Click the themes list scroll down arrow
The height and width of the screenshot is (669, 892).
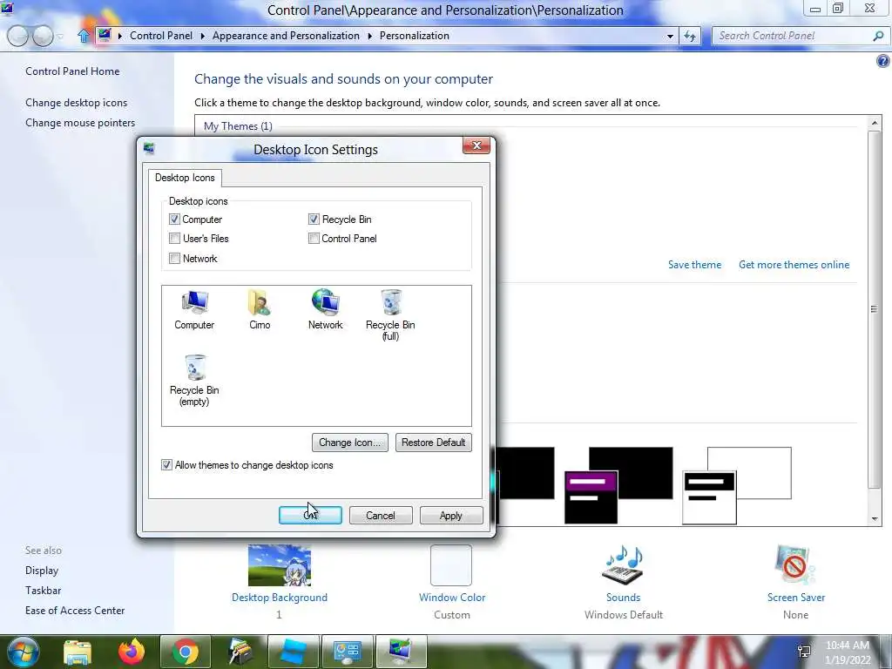point(875,519)
